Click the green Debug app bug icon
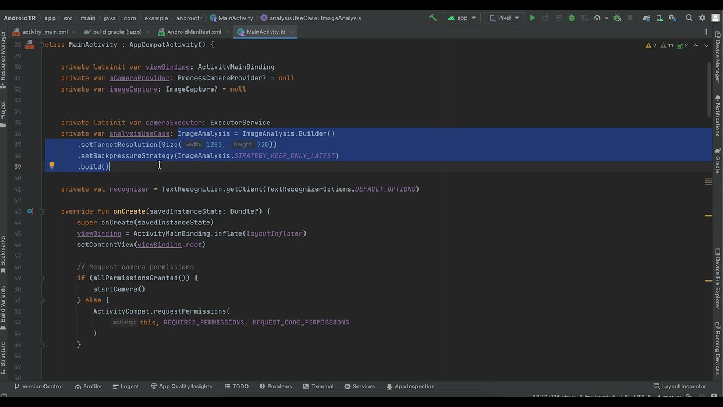723x407 pixels. pos(572,18)
